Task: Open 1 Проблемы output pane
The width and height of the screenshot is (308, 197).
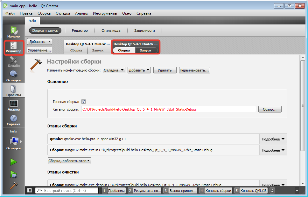Action: (x=114, y=190)
